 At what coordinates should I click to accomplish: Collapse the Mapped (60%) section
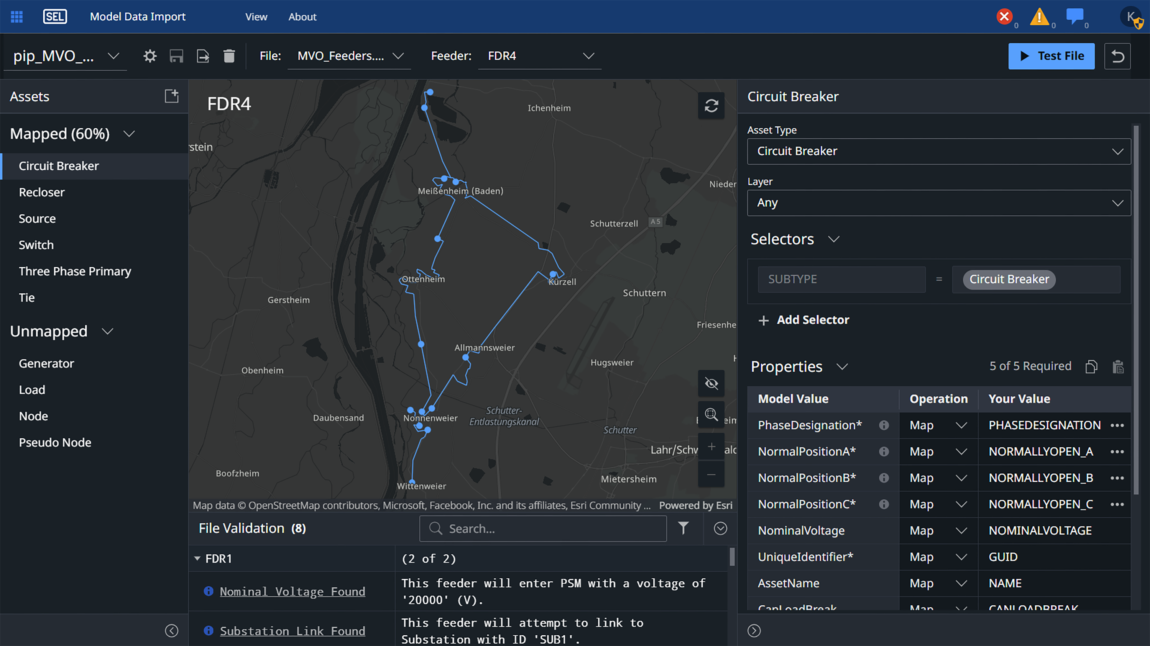(129, 134)
